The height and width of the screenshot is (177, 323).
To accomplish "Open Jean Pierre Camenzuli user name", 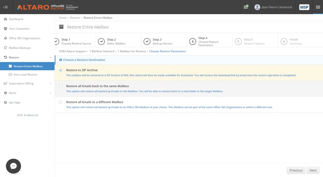I will click(x=277, y=7).
